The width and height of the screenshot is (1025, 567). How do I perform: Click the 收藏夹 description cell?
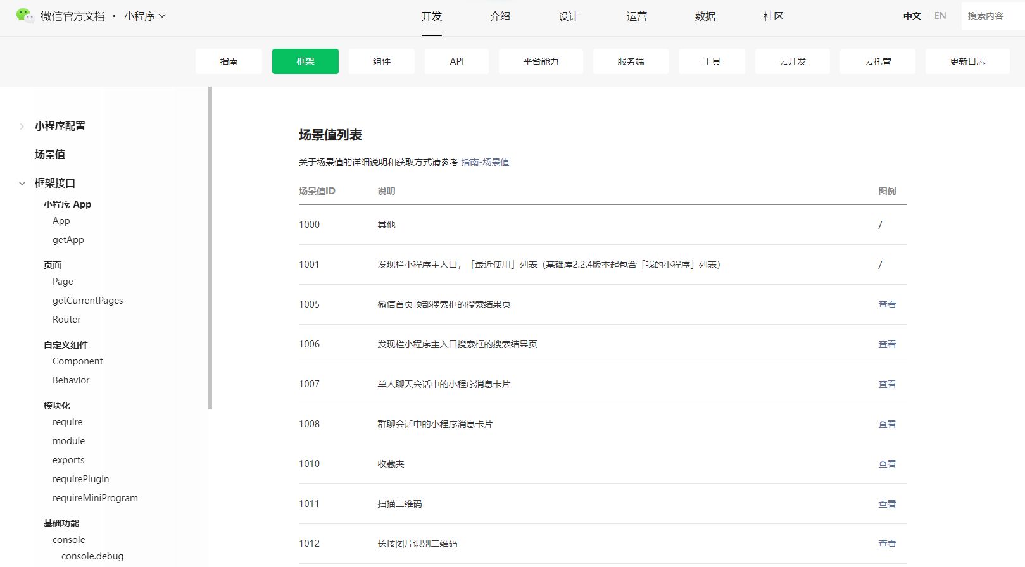(x=391, y=464)
